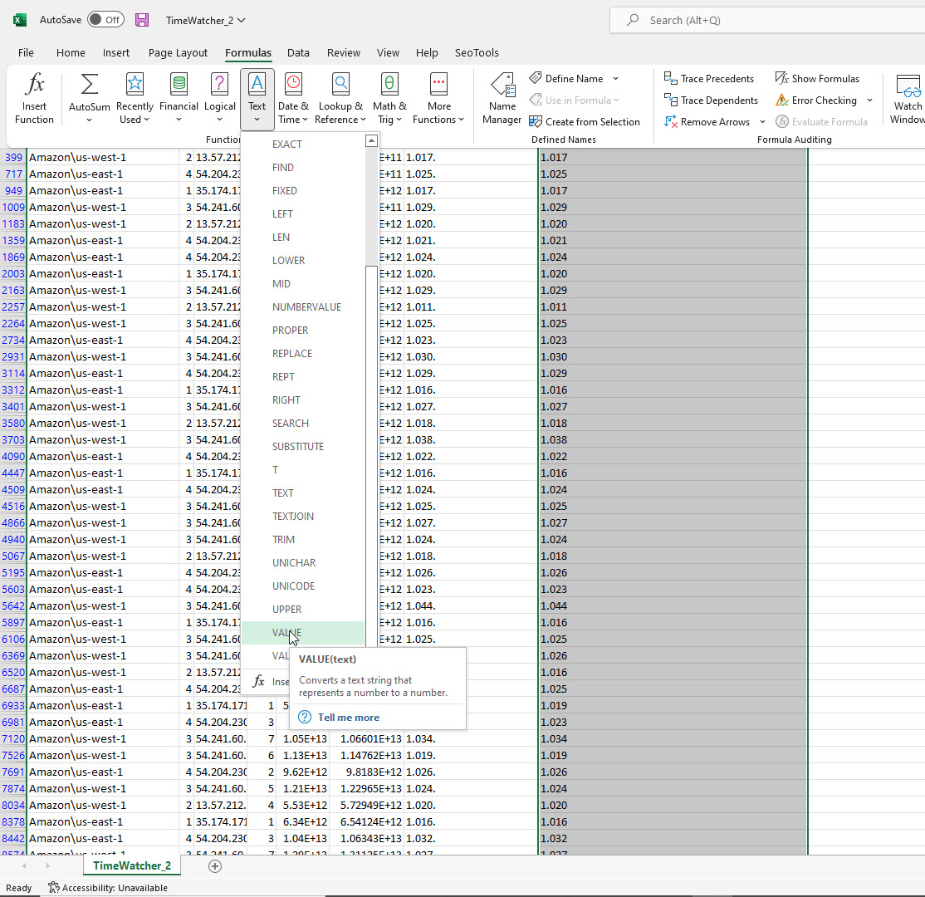Expand the Error Checking dropdown arrow
Image resolution: width=925 pixels, height=897 pixels.
(x=869, y=100)
